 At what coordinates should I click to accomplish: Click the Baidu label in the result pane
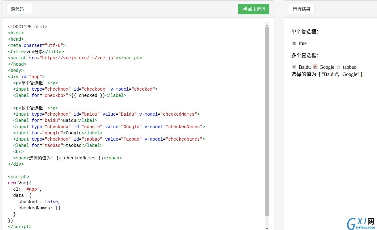click(305, 67)
